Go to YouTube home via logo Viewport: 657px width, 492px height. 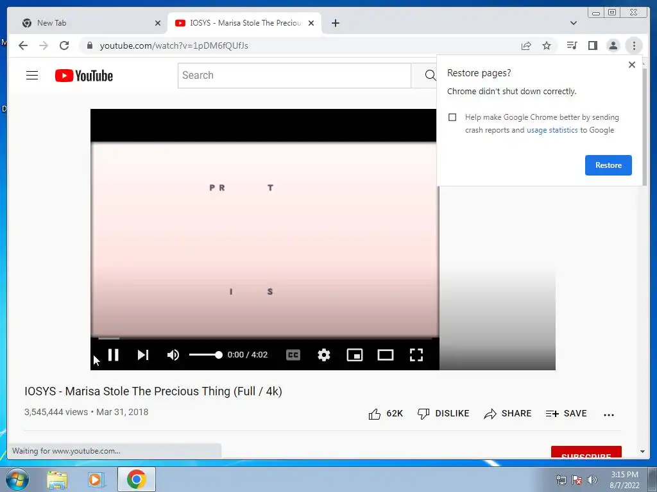point(84,76)
